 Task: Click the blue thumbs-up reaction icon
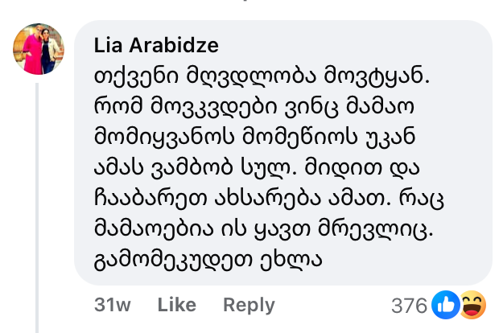pos(443,305)
